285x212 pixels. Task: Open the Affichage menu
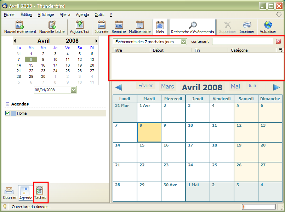[46, 15]
